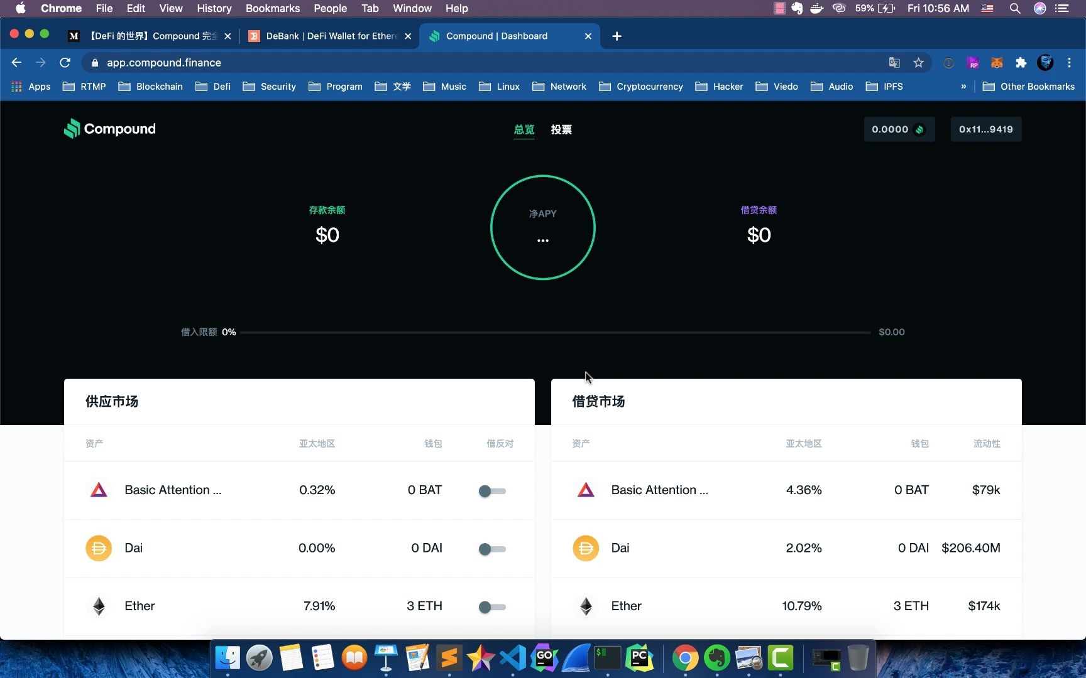The width and height of the screenshot is (1086, 678).
Task: Open the Cryptocurrency bookmarks folder
Action: 640,87
